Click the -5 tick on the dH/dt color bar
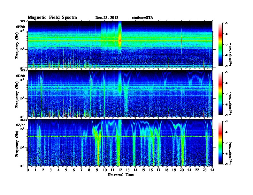 point(226,23)
